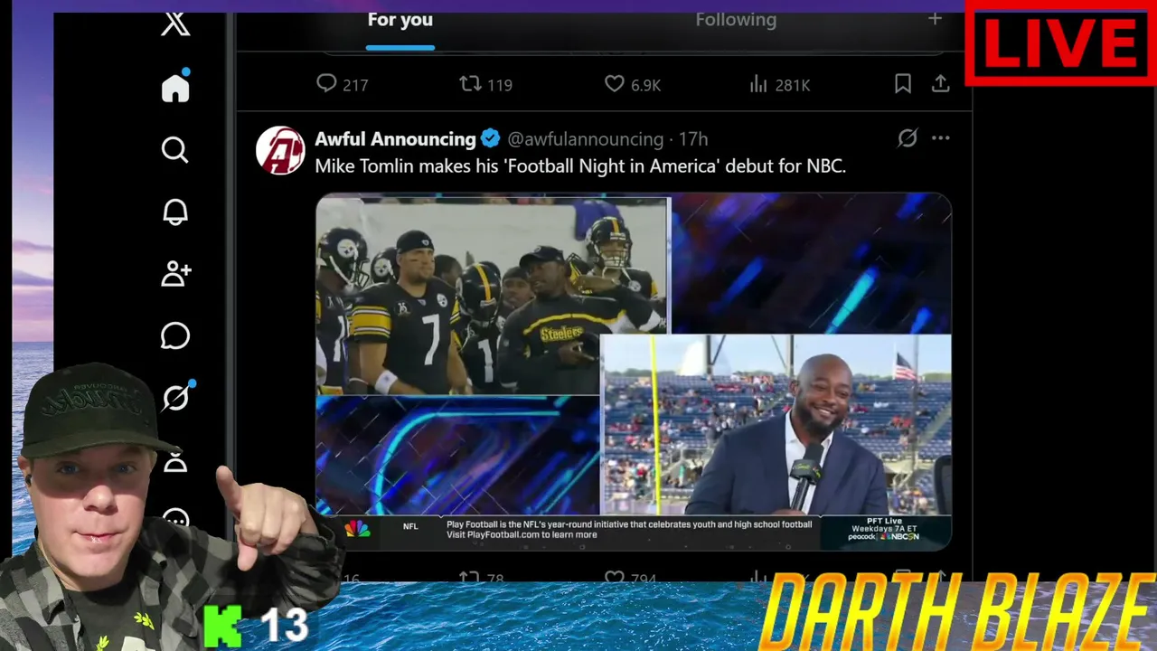The image size is (1157, 651).
Task: Like the post with 6.9K likes
Action: pyautogui.click(x=633, y=84)
